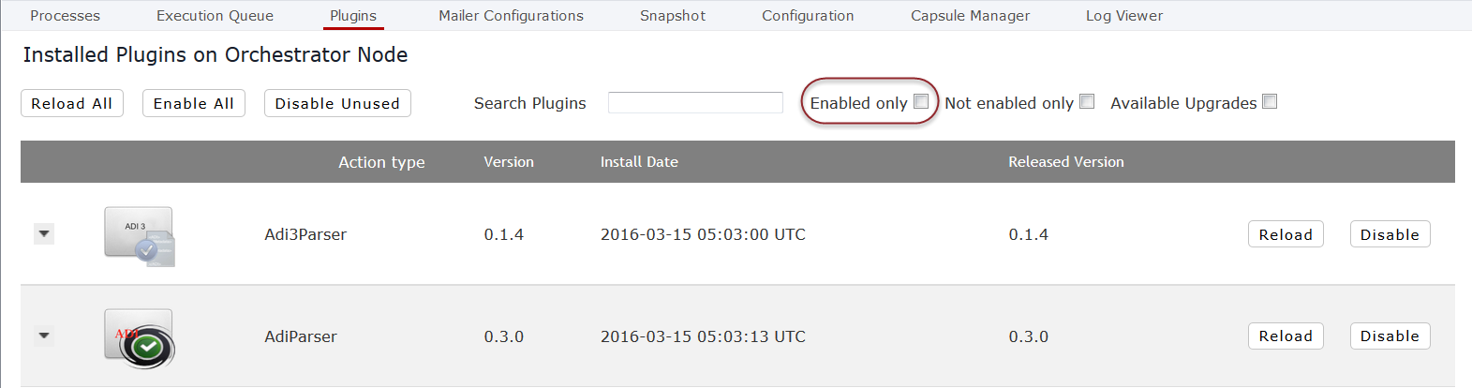Focus the Search Plugins input field
The image size is (1472, 388).
pos(695,102)
